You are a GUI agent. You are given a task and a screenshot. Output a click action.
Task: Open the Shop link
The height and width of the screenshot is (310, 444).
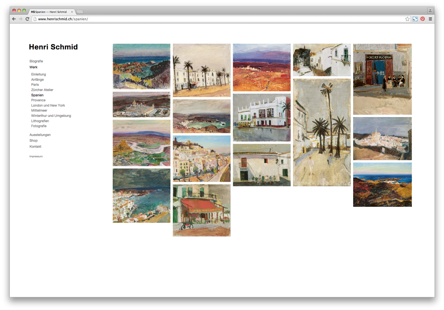pyautogui.click(x=34, y=141)
